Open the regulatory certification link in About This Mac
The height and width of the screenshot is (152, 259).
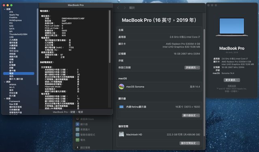pos(232,86)
